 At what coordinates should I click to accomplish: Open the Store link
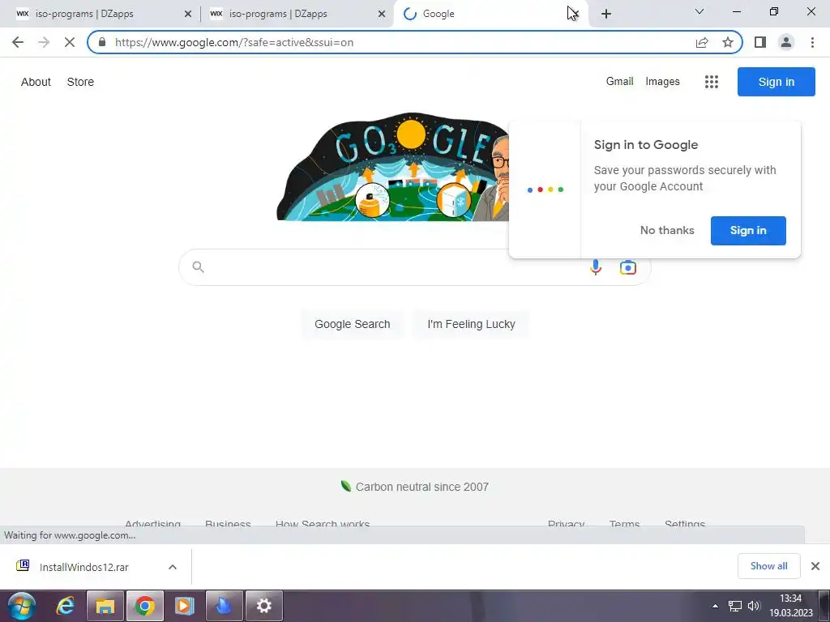80,82
